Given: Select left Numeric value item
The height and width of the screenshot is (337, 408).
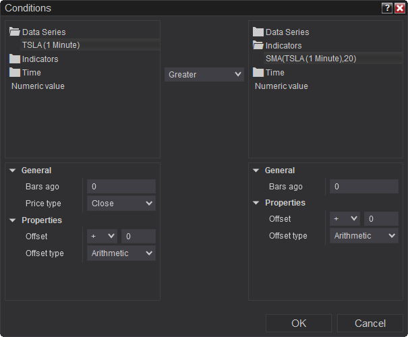Looking at the screenshot, I should (x=38, y=86).
